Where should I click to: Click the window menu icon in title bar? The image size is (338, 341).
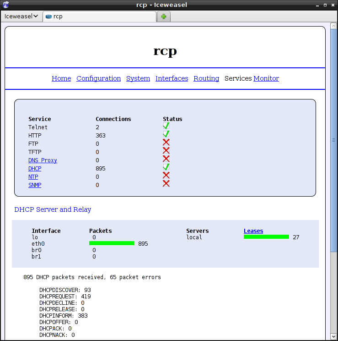[5, 5]
